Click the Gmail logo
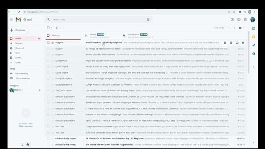Image resolution: width=265 pixels, height=149 pixels. click(24, 19)
